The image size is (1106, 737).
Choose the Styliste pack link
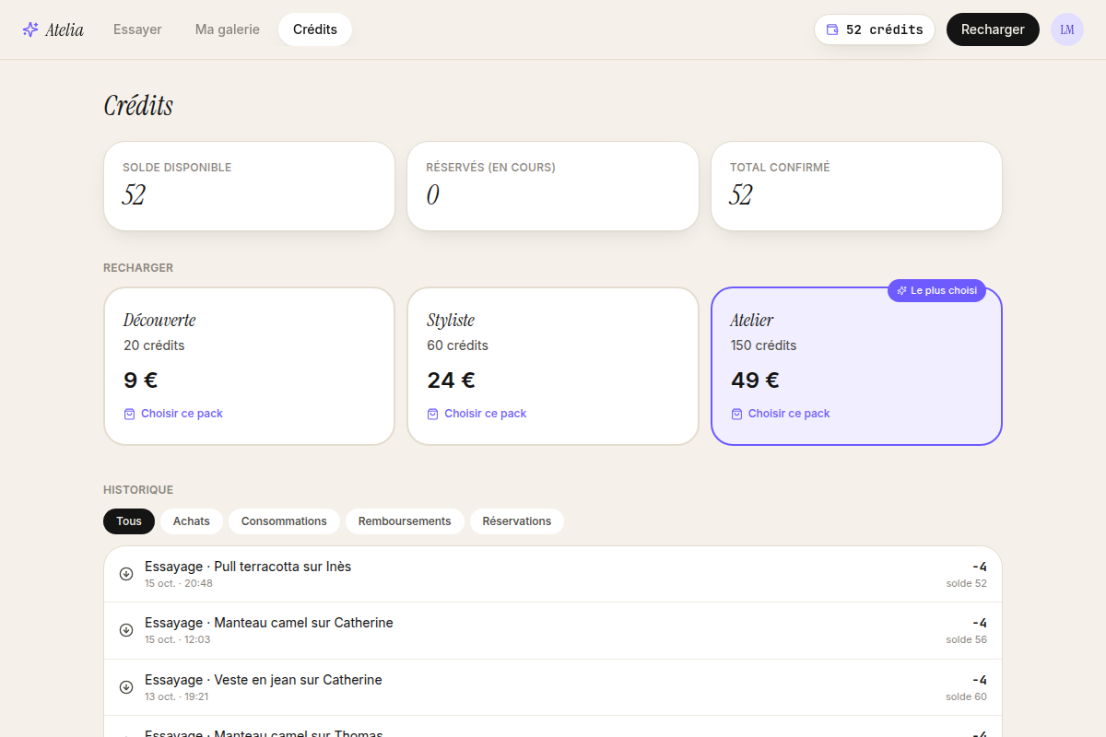coord(477,414)
